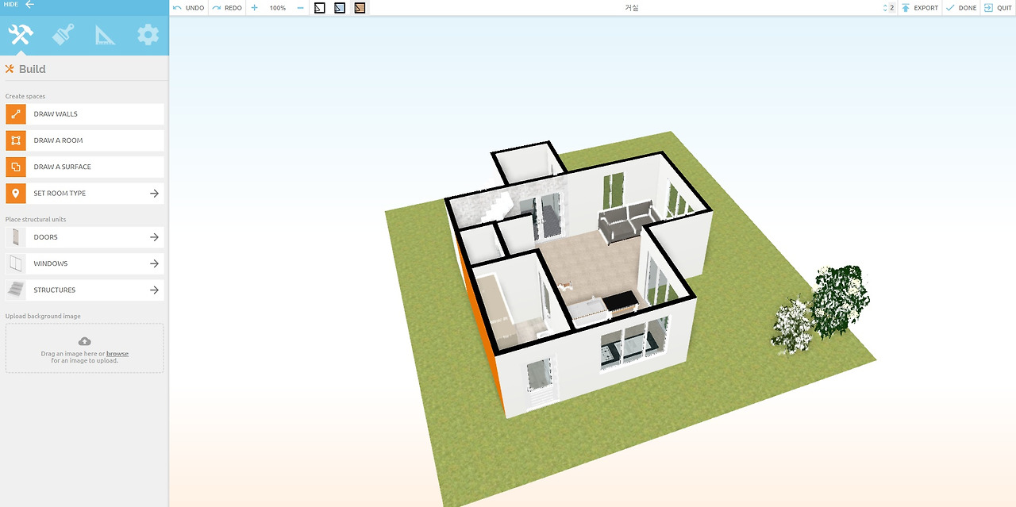This screenshot has height=507, width=1016.
Task: Expand the Doors category arrow
Action: 154,237
